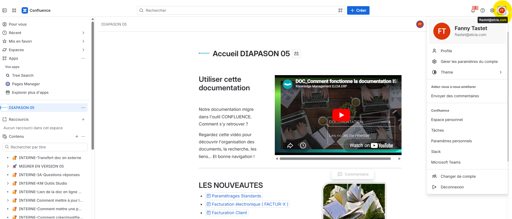
Task: Open Paramètres personnels menu entry
Action: pos(467,141)
